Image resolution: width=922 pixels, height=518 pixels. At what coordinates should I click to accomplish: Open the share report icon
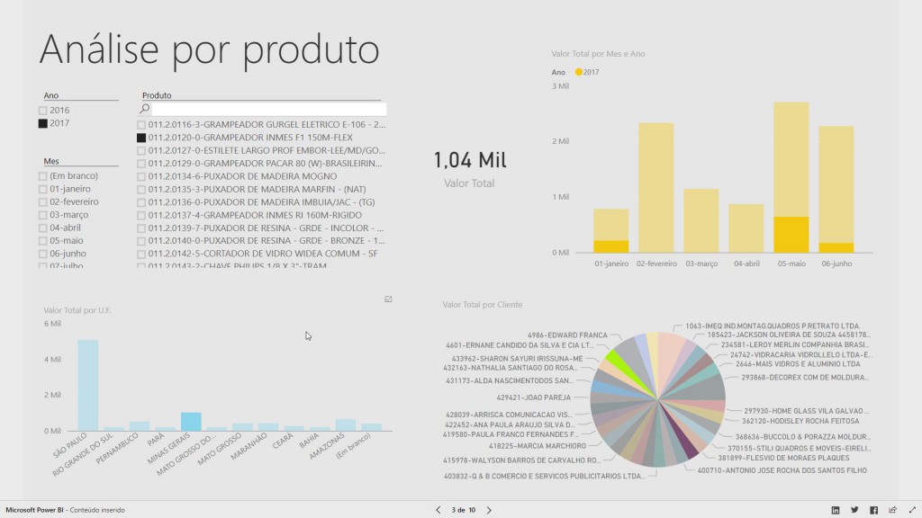point(892,510)
